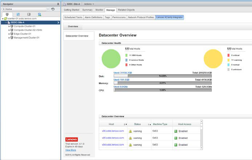This screenshot has height=160, width=252.
Task: Click yellow warning legend swatch
Action: point(228,60)
